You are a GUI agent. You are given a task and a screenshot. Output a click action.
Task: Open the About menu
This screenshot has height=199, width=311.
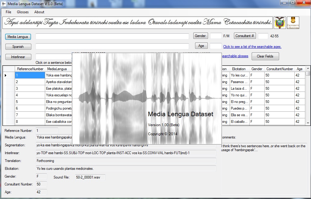click(39, 12)
